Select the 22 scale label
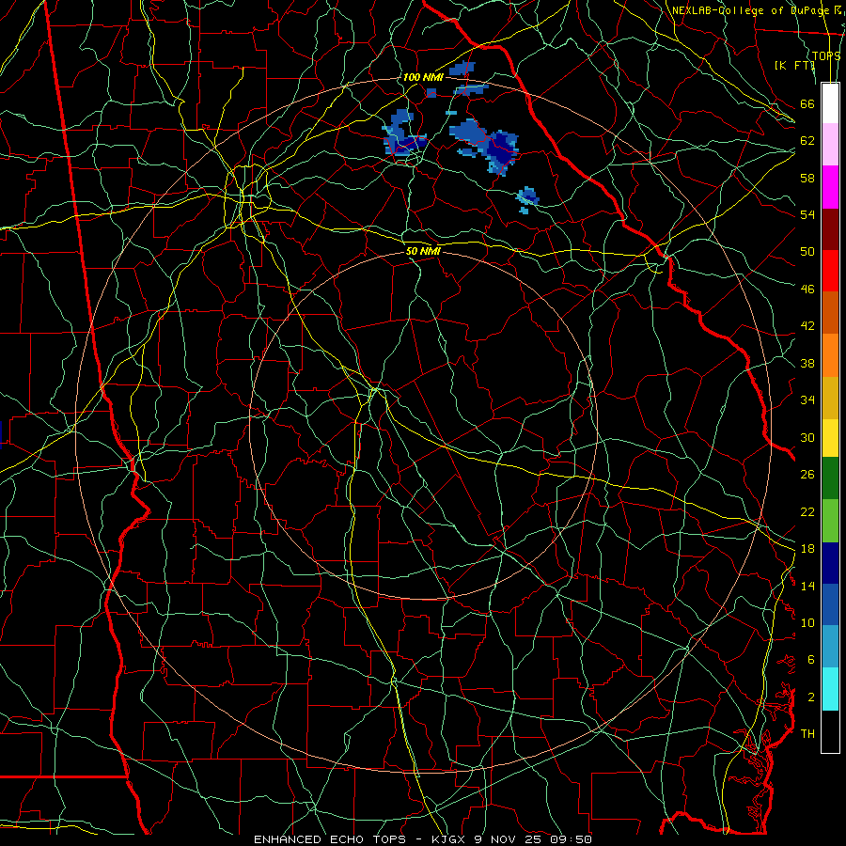This screenshot has width=846, height=846. point(807,511)
